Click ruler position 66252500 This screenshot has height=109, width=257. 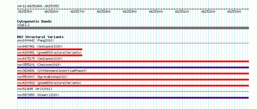(x=25, y=12)
